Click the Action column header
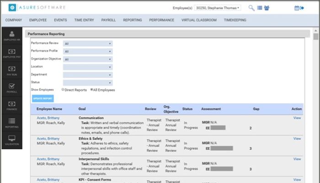Screen dimensions: 320x183 click(297, 109)
